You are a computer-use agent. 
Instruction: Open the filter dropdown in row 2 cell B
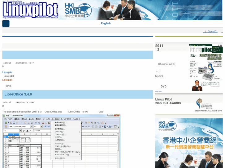coord(29,139)
